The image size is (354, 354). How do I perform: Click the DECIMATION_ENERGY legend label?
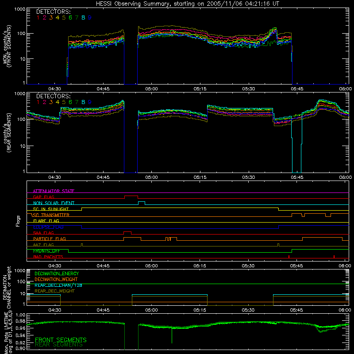click(57, 273)
